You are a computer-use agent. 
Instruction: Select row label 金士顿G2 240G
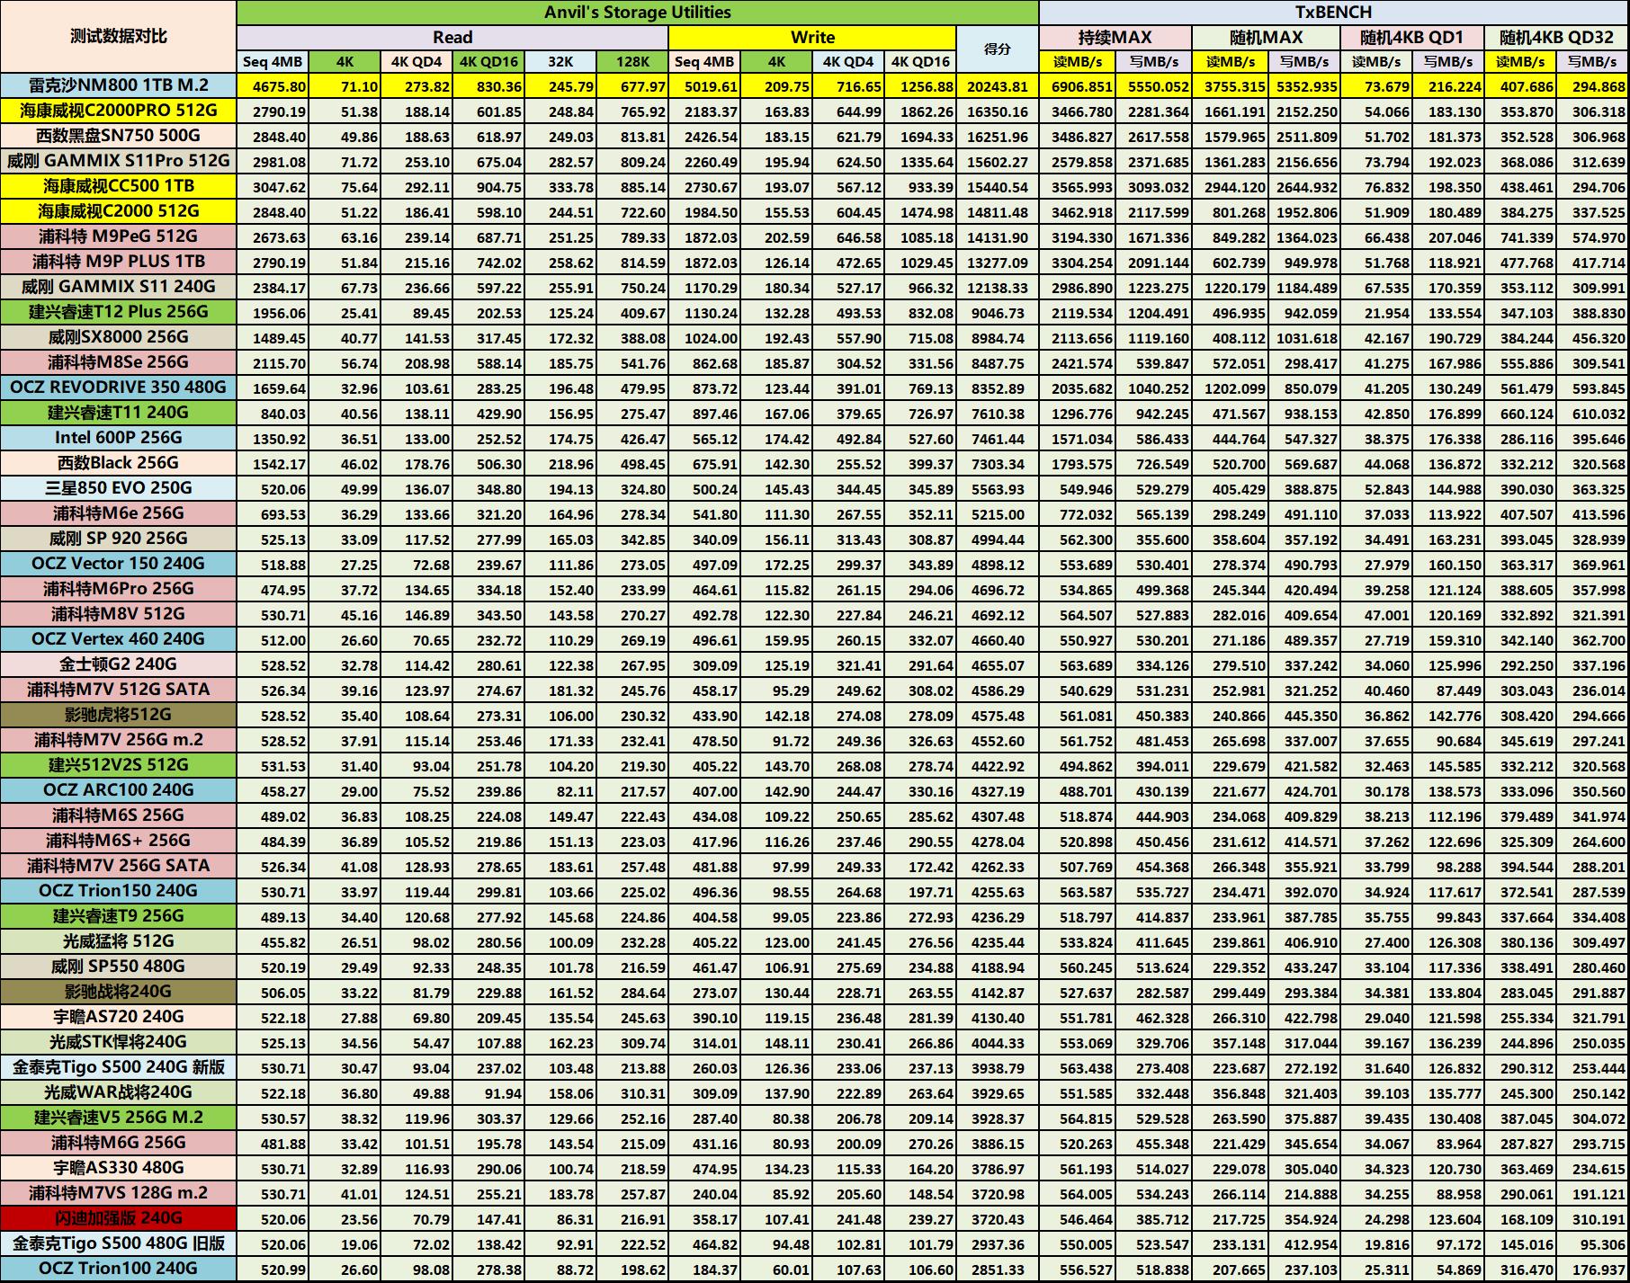point(118,664)
